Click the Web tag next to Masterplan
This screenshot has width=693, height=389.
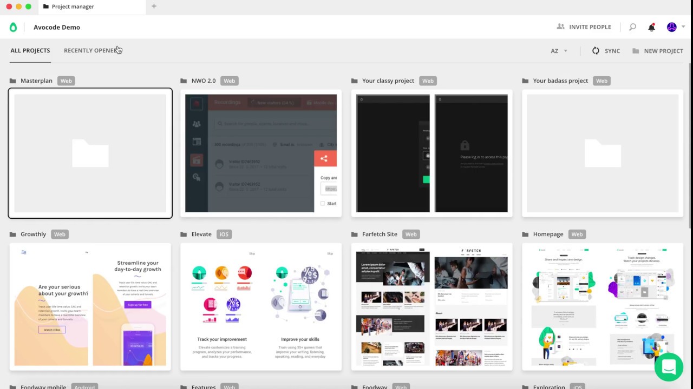tap(66, 81)
